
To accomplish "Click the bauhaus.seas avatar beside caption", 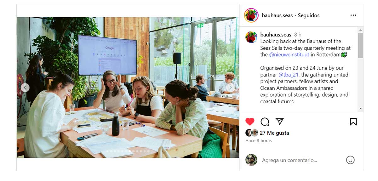I will coord(251,37).
